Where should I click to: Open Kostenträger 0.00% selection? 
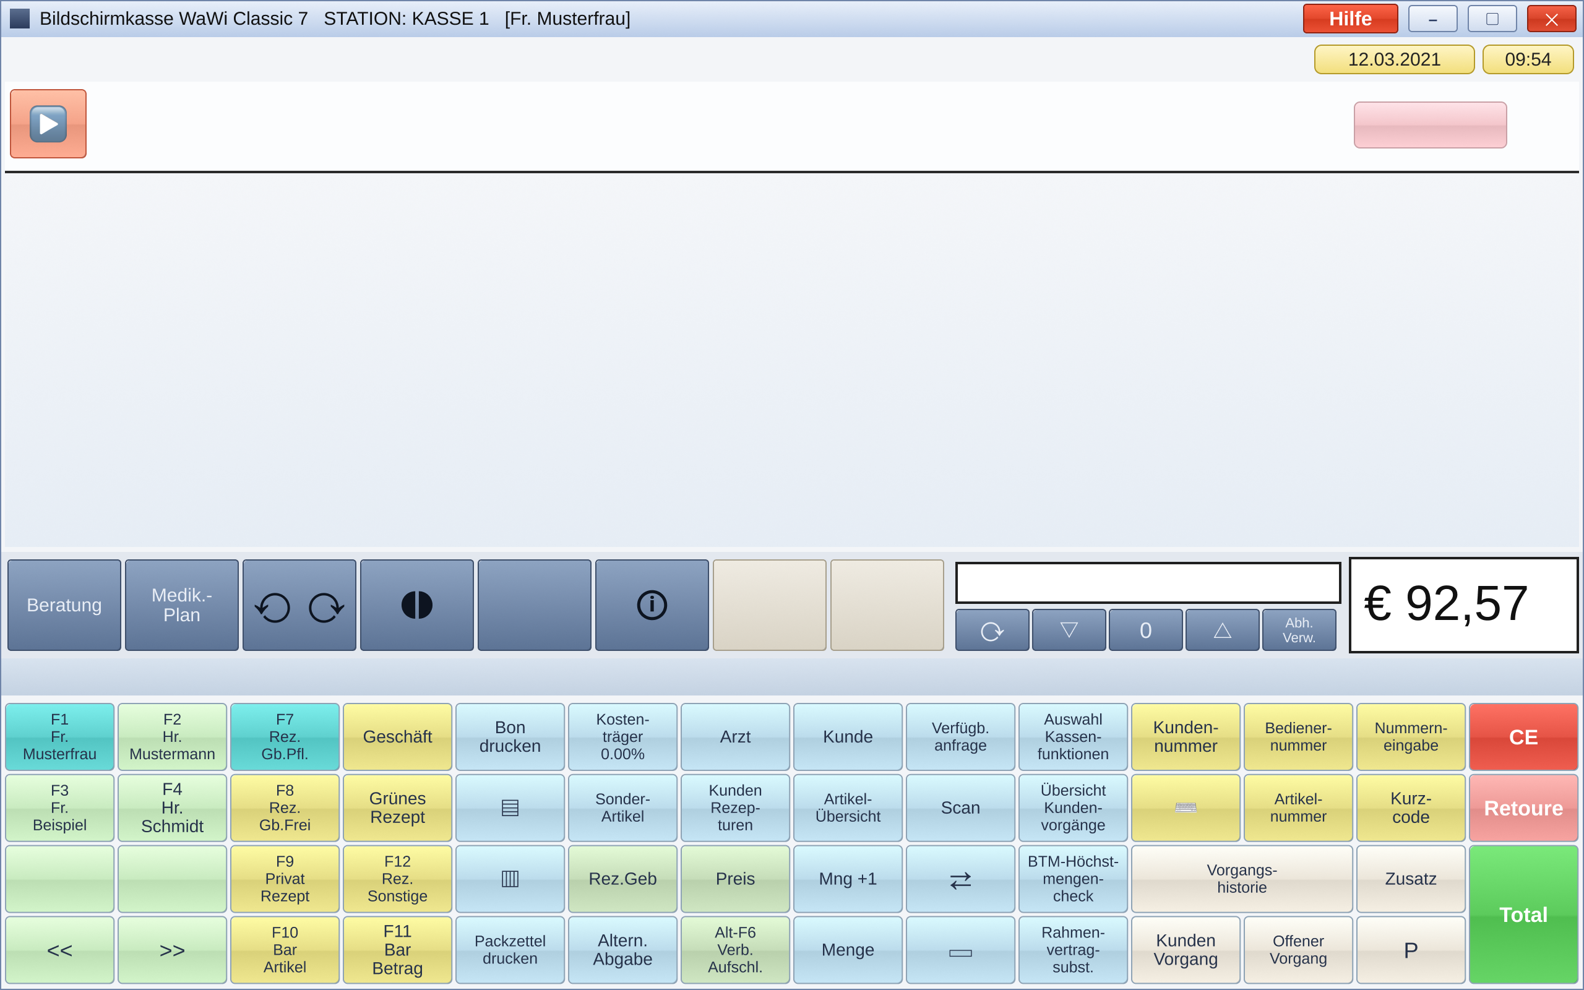pyautogui.click(x=622, y=736)
